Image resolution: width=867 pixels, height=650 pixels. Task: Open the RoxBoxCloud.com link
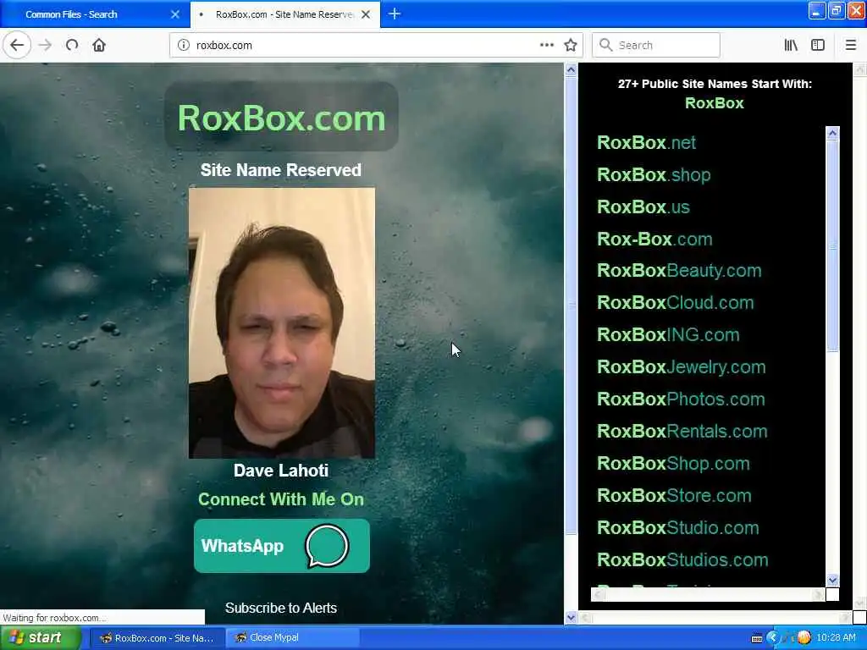[x=676, y=302]
